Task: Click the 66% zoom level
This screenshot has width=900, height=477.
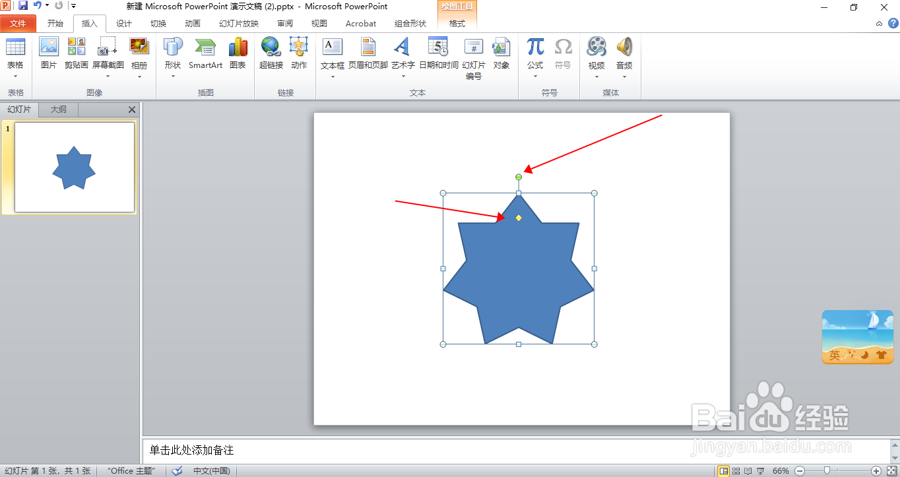Action: pyautogui.click(x=781, y=470)
